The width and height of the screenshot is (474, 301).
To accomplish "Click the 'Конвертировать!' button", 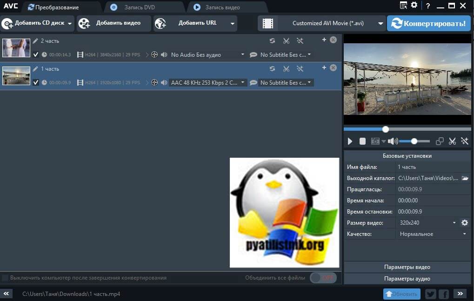I will click(428, 23).
